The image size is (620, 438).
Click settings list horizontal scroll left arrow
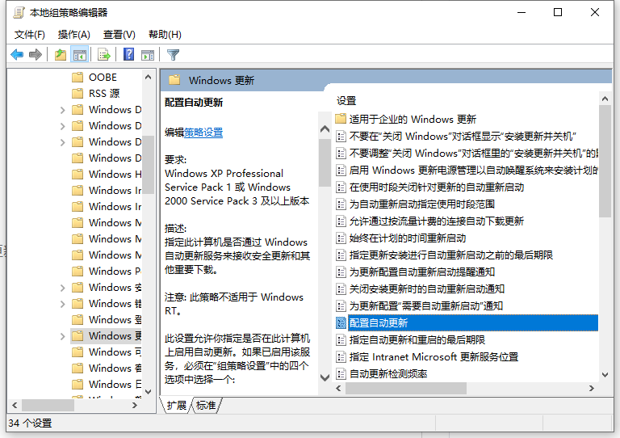click(x=338, y=388)
